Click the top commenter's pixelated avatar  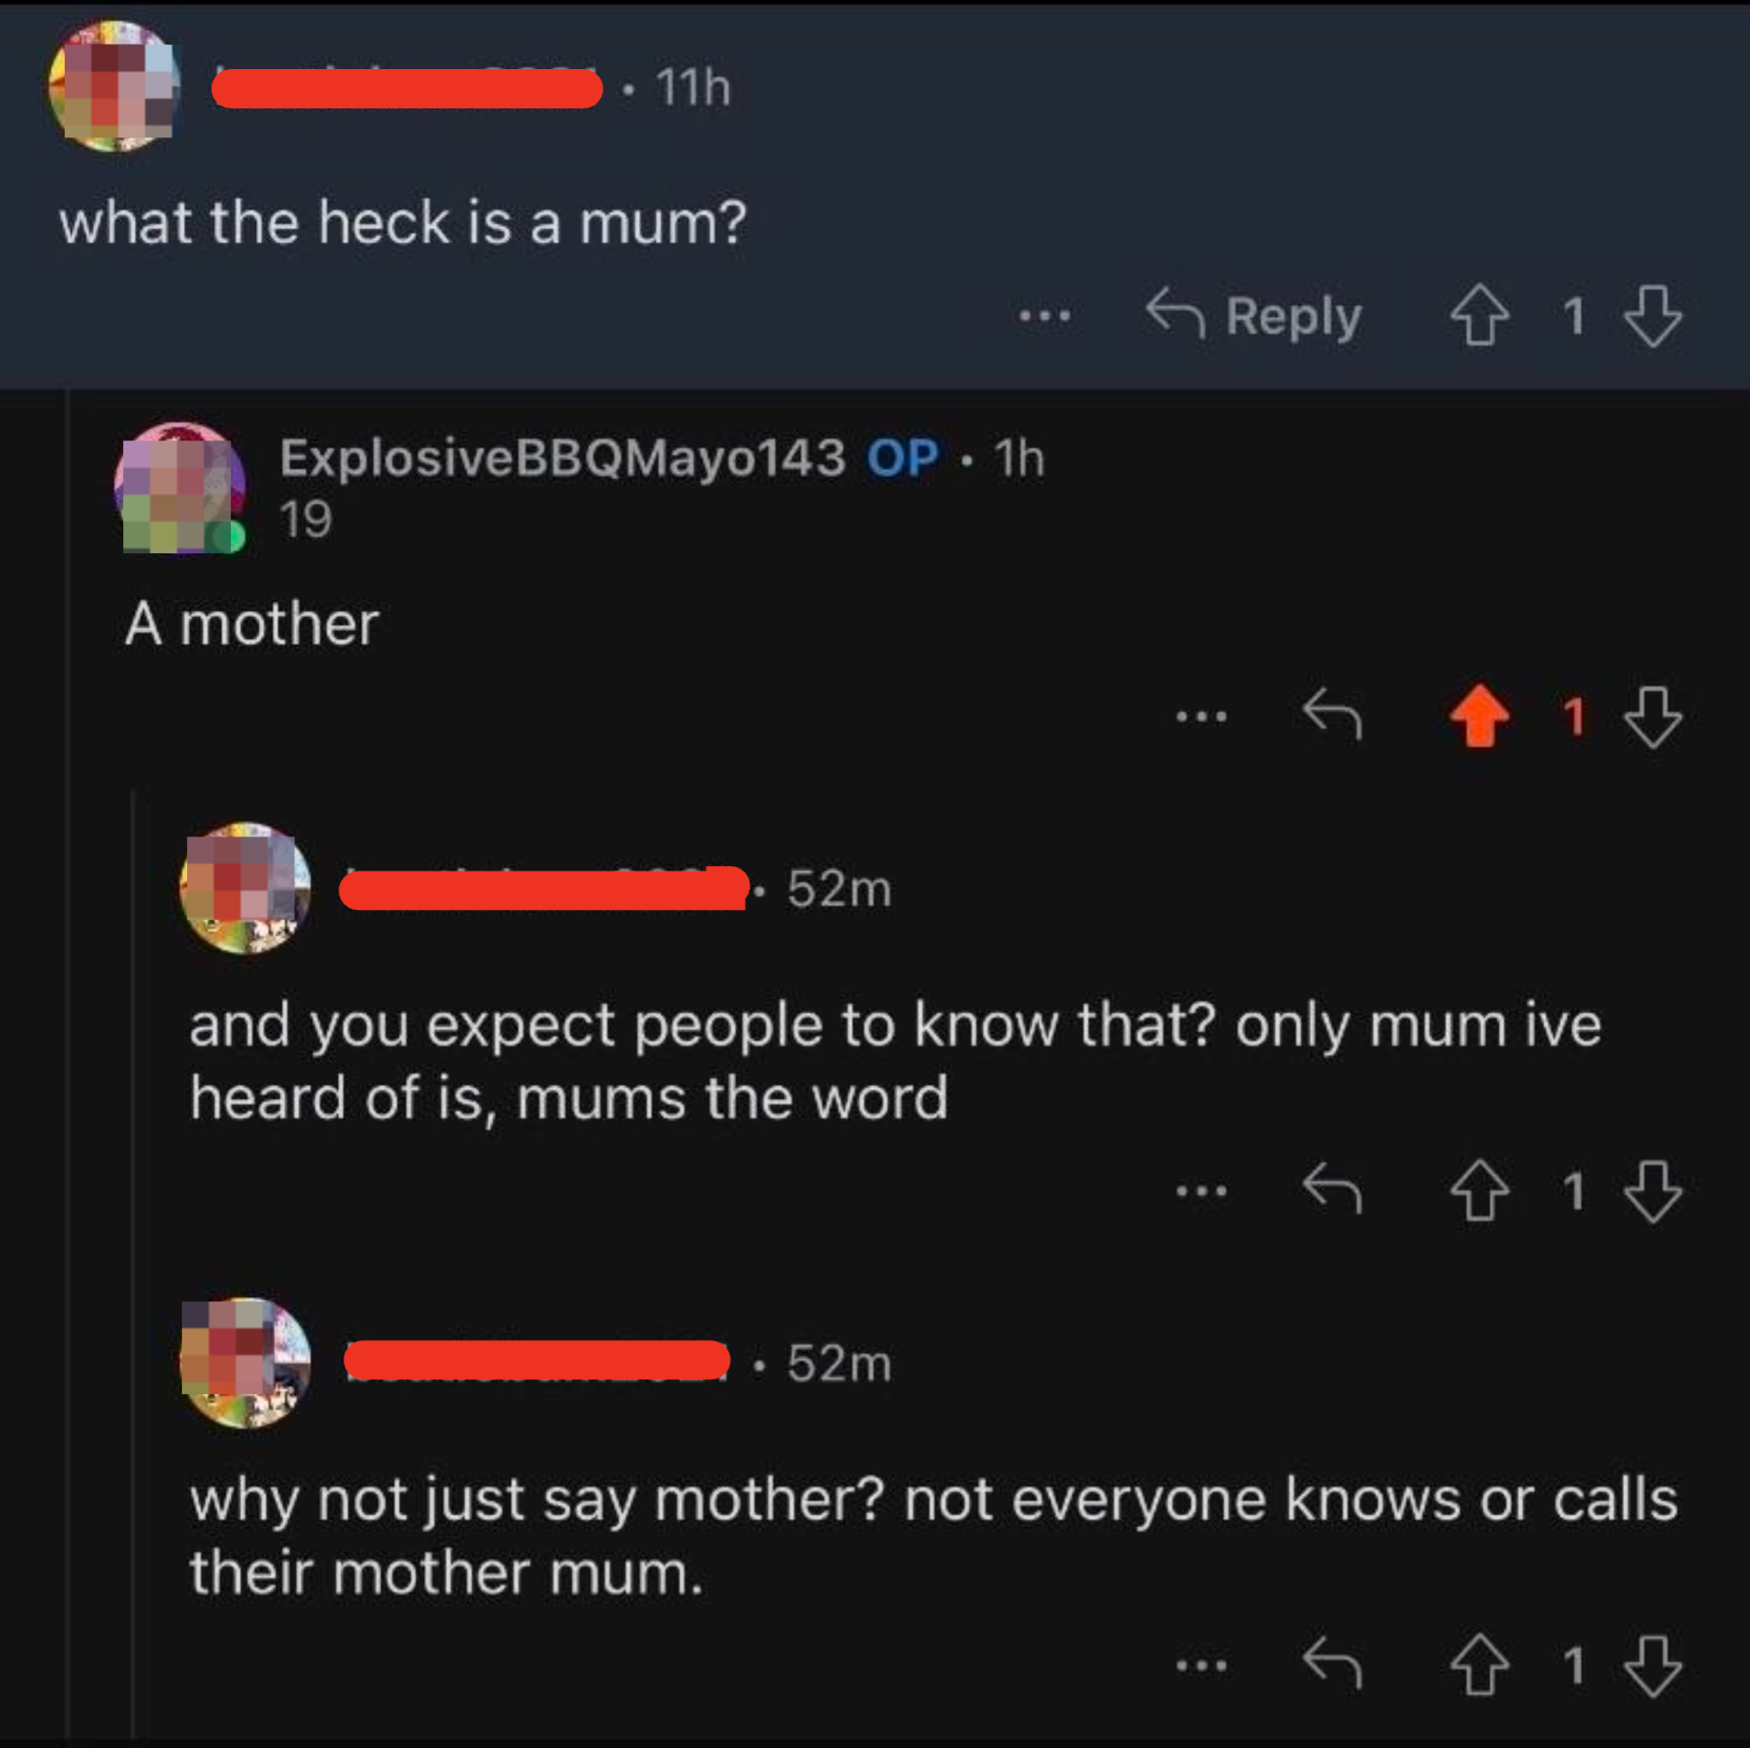tap(115, 86)
